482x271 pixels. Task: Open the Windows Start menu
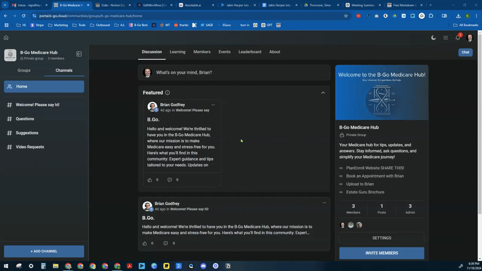pyautogui.click(x=6, y=266)
